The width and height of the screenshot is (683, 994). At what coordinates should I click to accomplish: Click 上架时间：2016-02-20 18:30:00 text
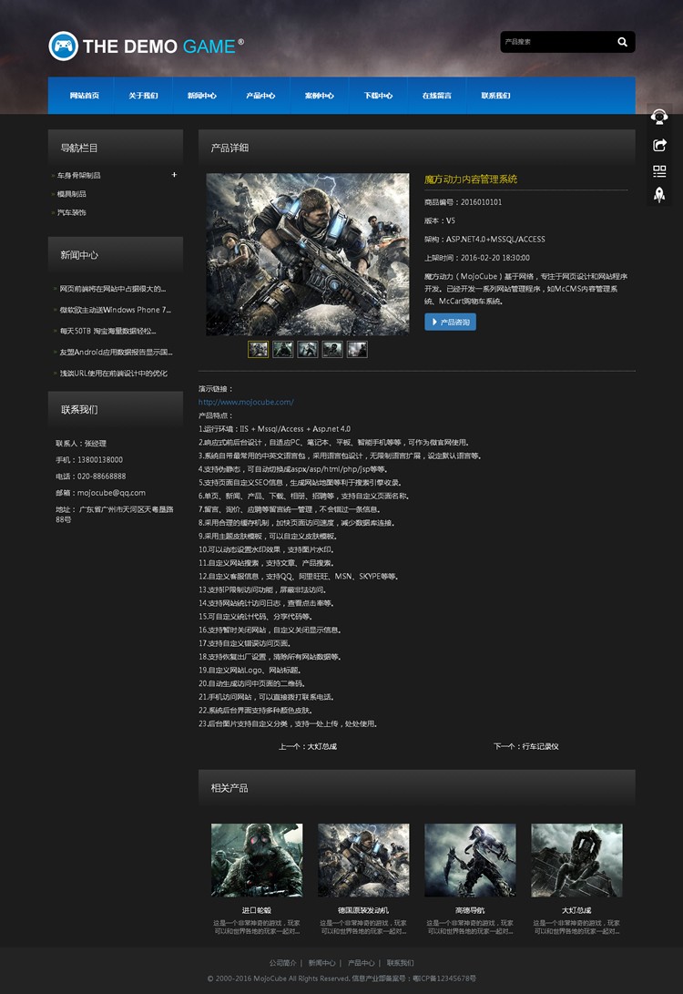click(x=477, y=258)
